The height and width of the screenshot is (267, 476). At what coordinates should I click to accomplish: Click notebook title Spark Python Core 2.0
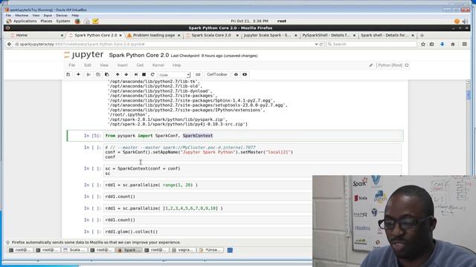click(139, 56)
